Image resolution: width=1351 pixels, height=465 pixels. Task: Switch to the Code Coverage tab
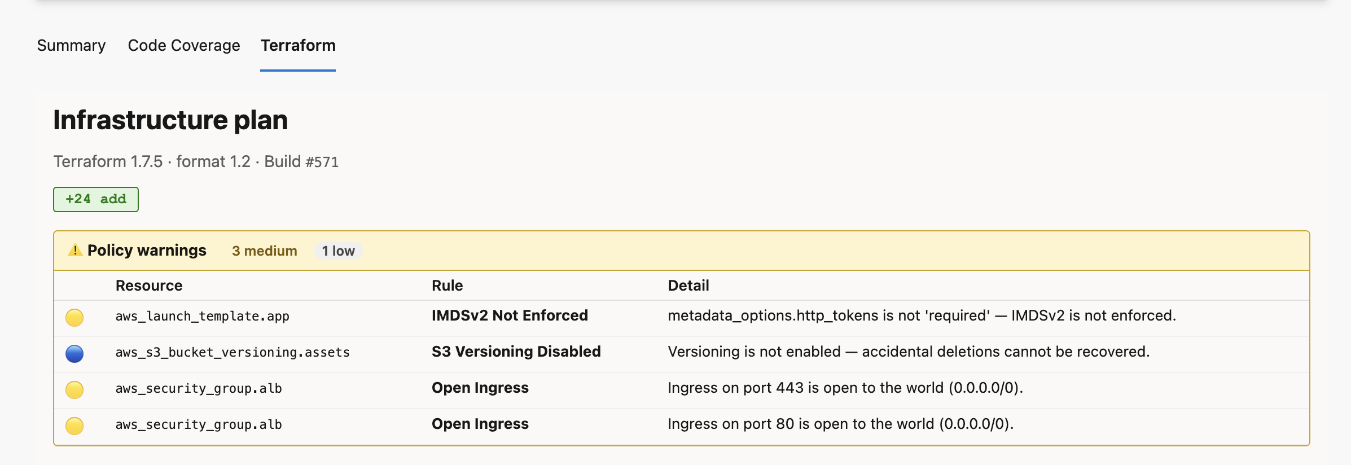[x=184, y=45]
